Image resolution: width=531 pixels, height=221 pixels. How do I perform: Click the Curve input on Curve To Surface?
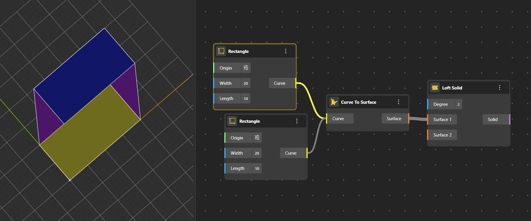[x=340, y=119]
